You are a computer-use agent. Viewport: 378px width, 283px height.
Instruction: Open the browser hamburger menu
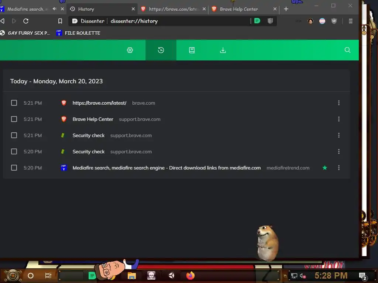(x=351, y=21)
